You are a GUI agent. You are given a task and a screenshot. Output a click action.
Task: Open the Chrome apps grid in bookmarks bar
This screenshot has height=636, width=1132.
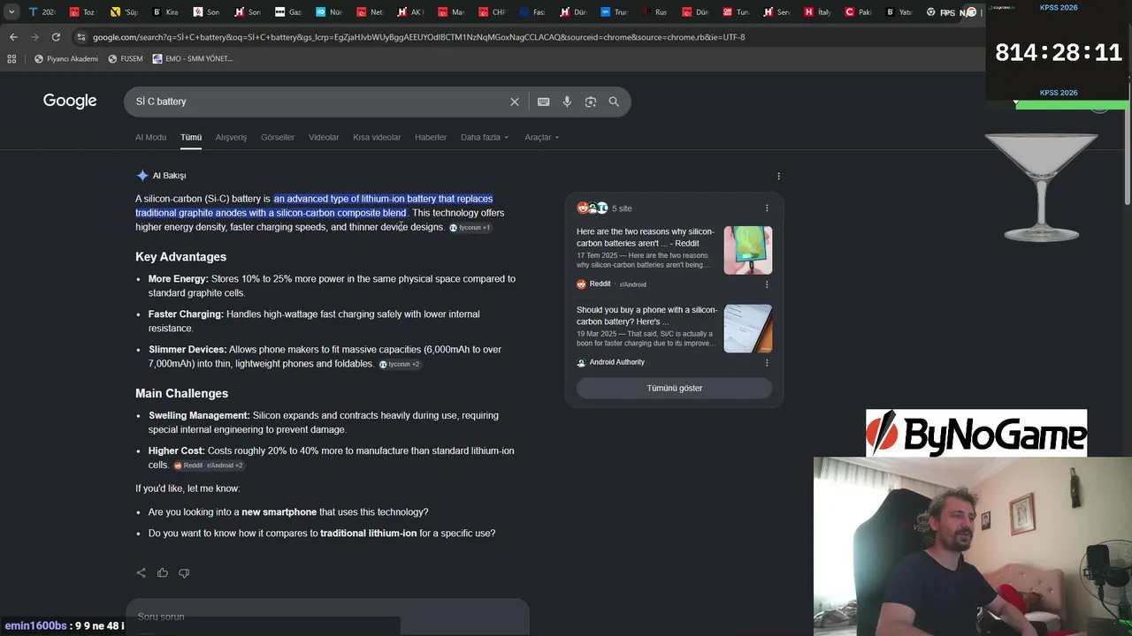[11, 59]
